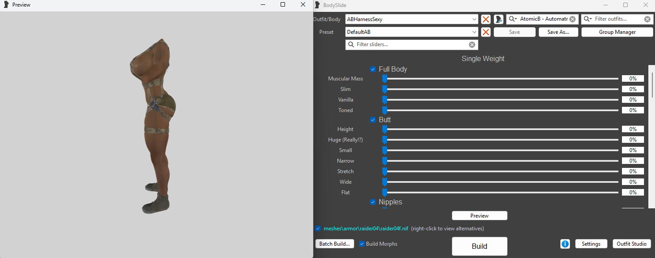Open outfit filter search magnifier menu
The width and height of the screenshot is (655, 258).
(588, 19)
